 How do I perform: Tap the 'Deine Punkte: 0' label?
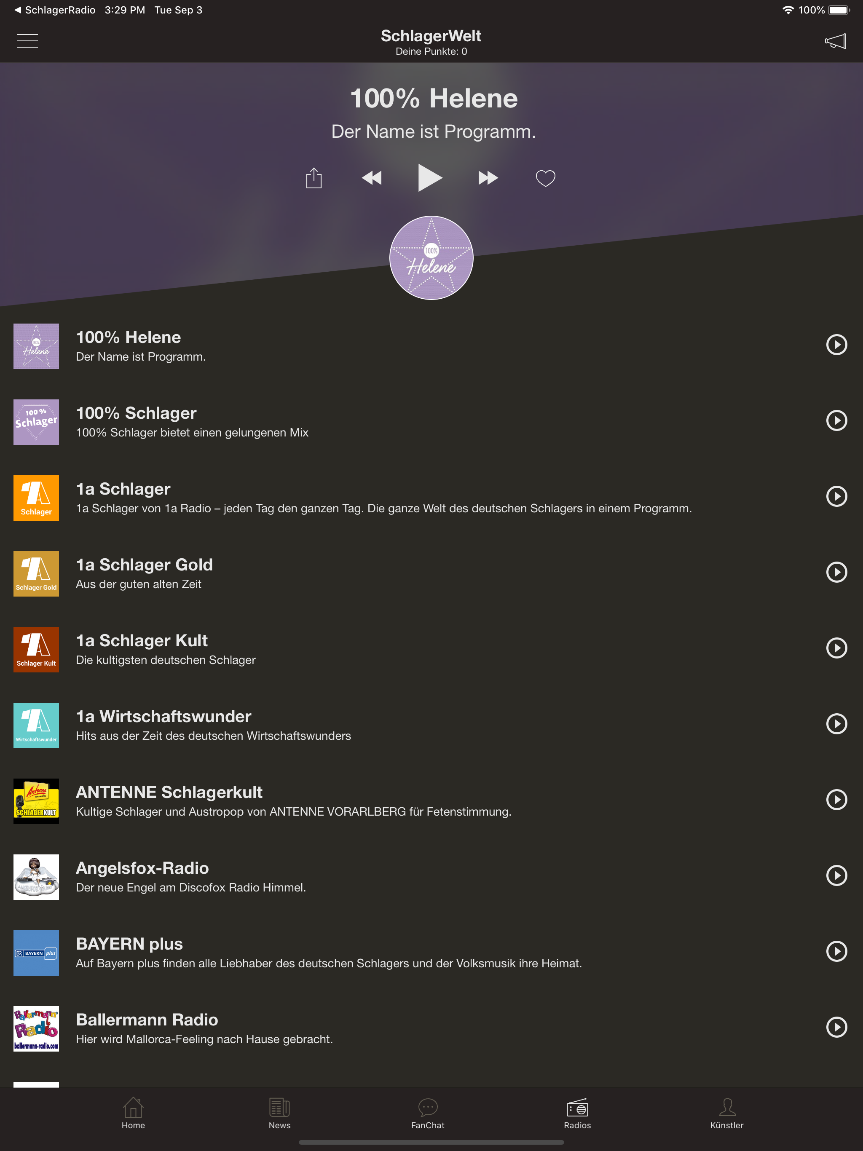[431, 51]
